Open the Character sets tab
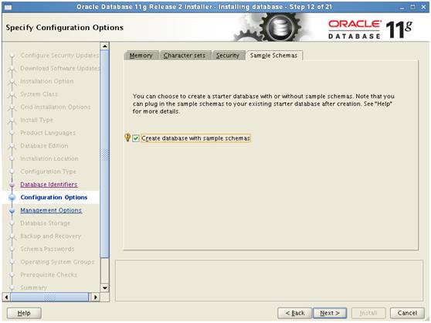Image resolution: width=431 pixels, height=323 pixels. click(x=185, y=56)
